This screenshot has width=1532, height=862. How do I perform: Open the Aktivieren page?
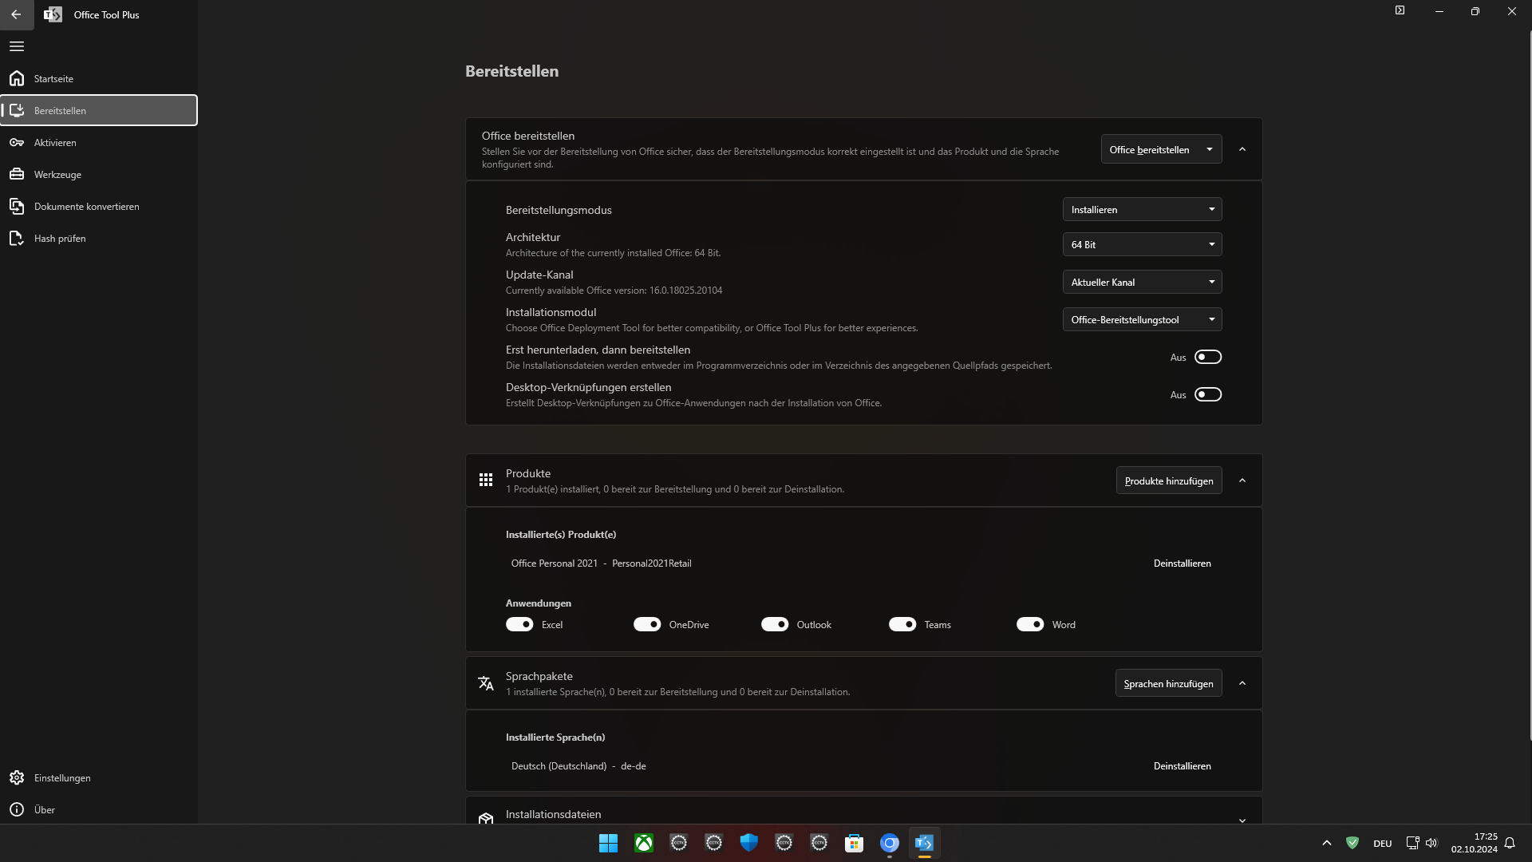click(x=99, y=142)
